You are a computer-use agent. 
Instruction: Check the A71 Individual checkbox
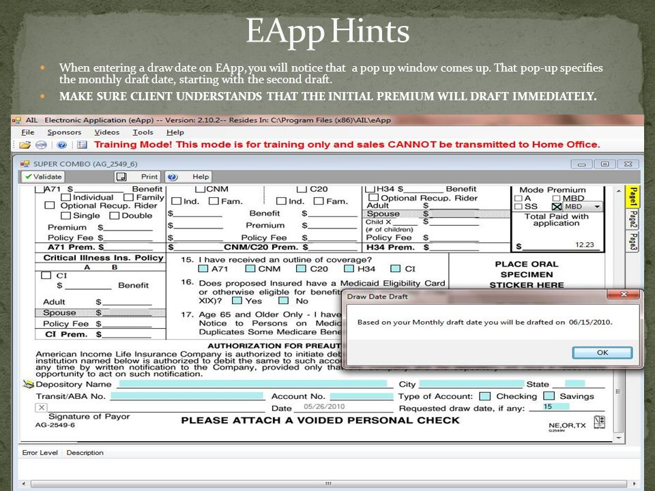click(x=65, y=197)
